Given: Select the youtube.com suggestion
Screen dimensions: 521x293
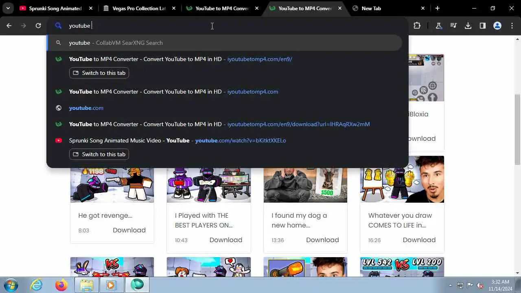Looking at the screenshot, I should (x=225, y=108).
